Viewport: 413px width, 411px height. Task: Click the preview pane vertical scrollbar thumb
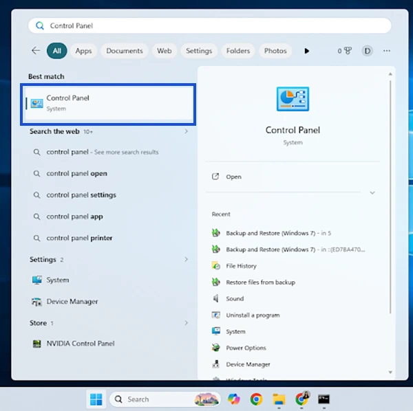coord(390,197)
